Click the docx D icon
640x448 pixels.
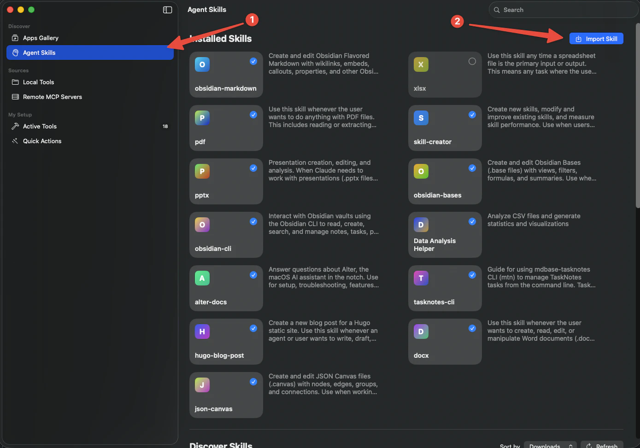(421, 332)
